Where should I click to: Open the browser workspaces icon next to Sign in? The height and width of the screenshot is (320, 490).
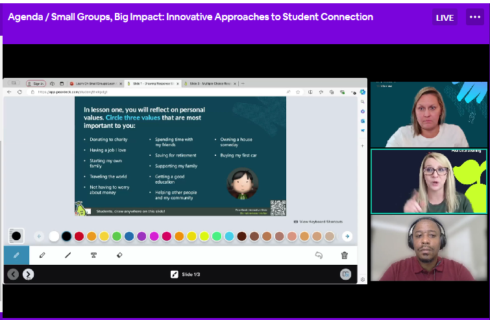point(52,84)
